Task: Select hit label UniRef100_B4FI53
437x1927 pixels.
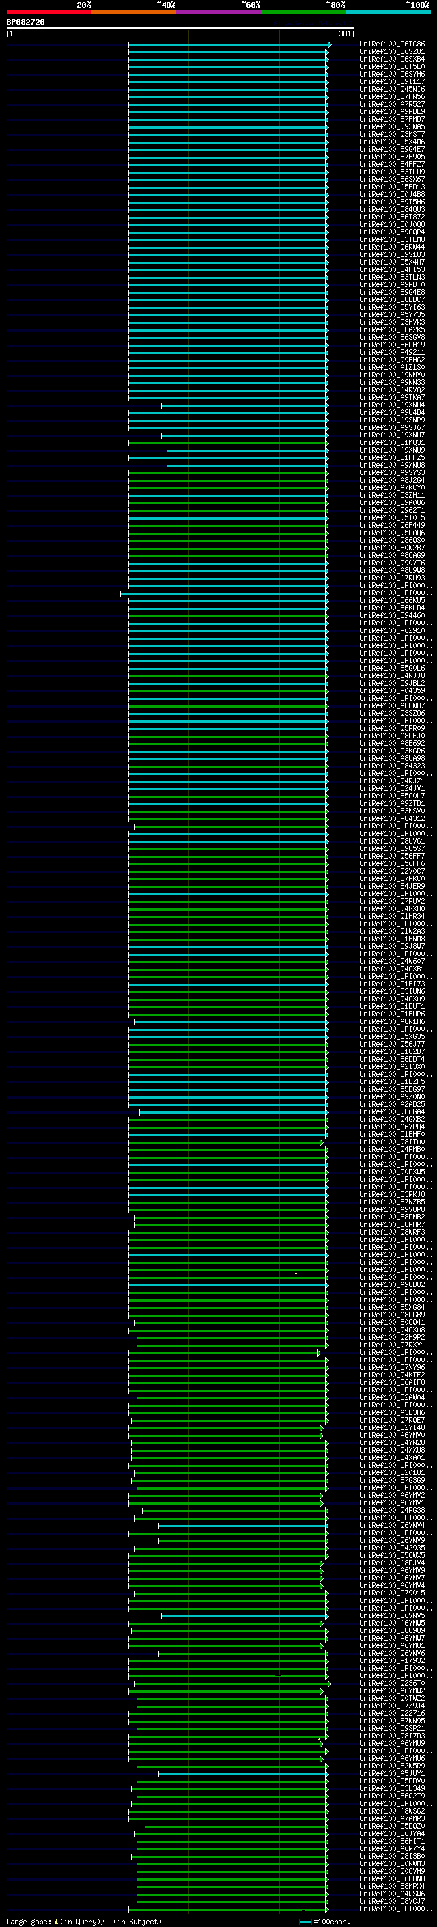Action: (x=392, y=270)
